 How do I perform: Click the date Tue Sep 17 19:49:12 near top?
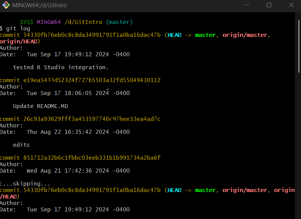point(78,54)
